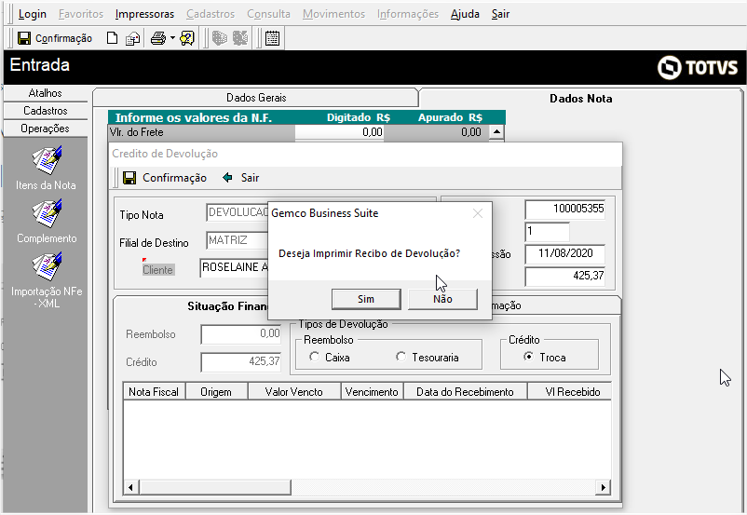This screenshot has width=747, height=515.
Task: Click the total value field 425,37 at top right
Action: tap(565, 277)
